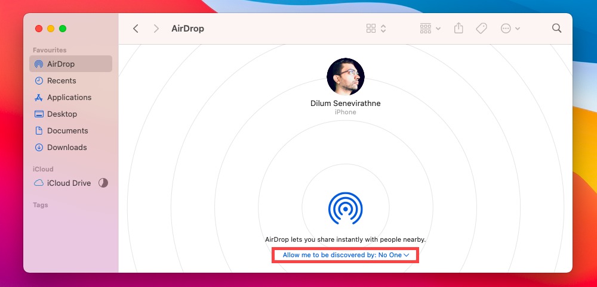Open iCloud Drive in sidebar

[69, 183]
